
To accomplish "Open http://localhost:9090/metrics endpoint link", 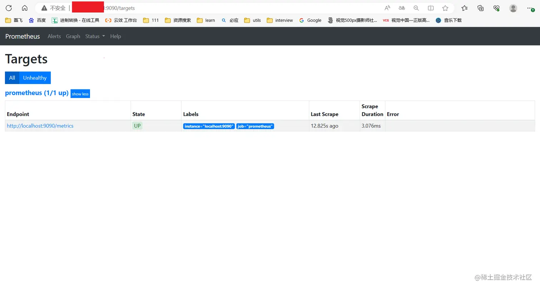I will [40, 126].
